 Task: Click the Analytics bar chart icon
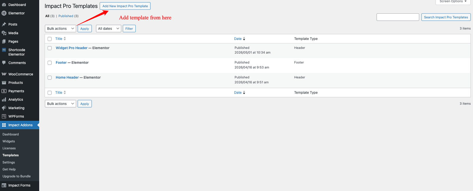point(4,100)
